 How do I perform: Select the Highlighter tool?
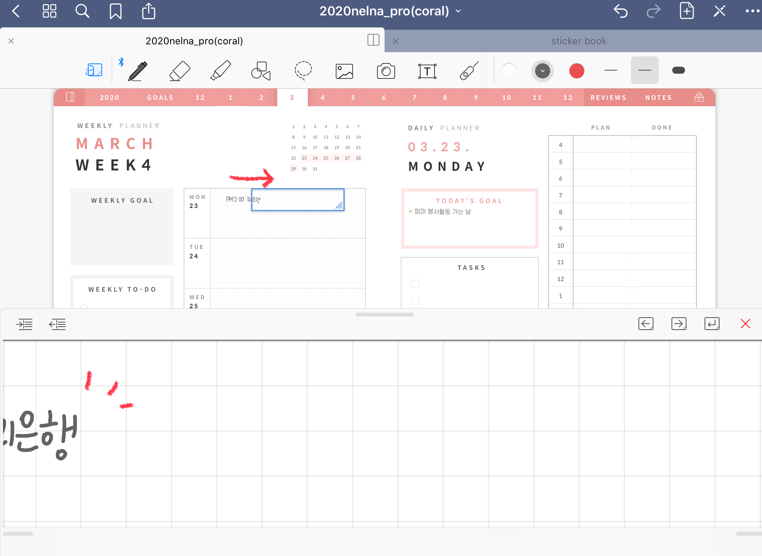point(220,71)
